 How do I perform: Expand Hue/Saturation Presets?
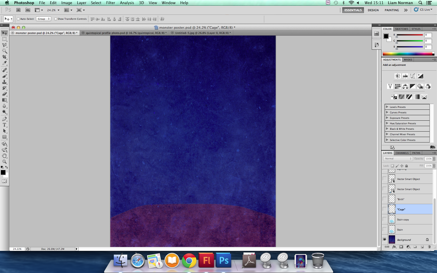(x=387, y=123)
